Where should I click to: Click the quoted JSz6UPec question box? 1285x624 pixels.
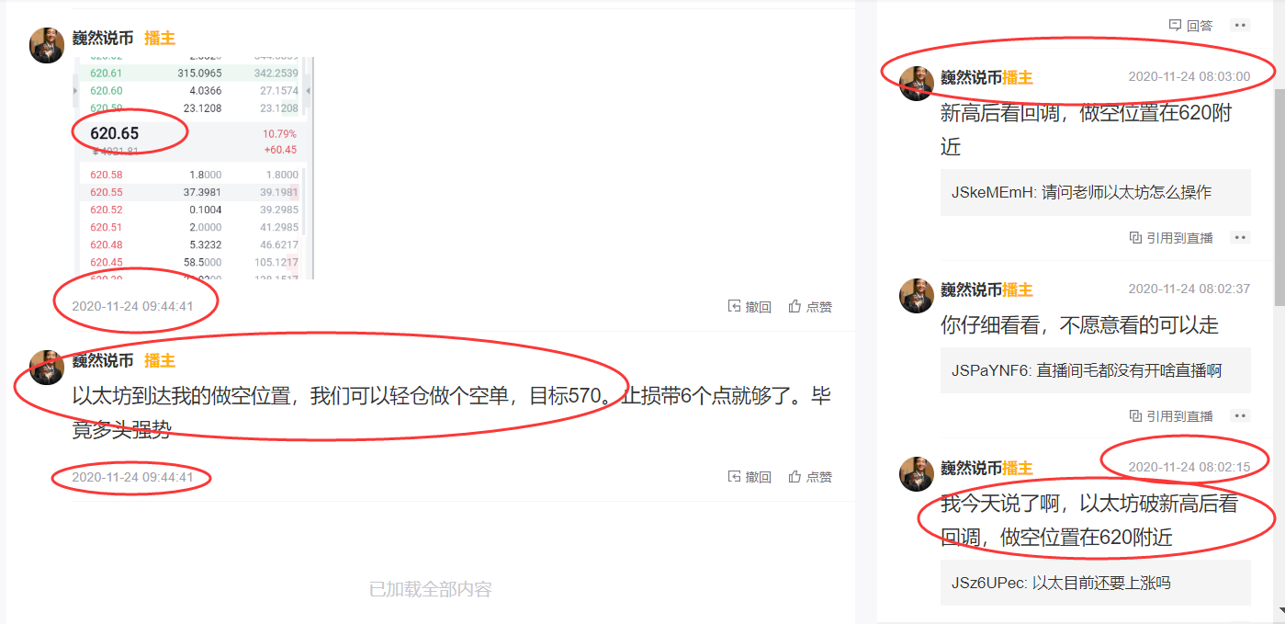(x=1095, y=583)
